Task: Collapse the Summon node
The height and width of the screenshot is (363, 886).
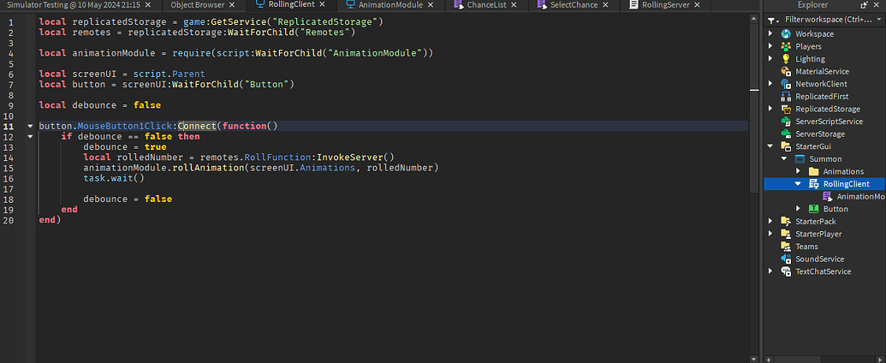Action: [784, 159]
